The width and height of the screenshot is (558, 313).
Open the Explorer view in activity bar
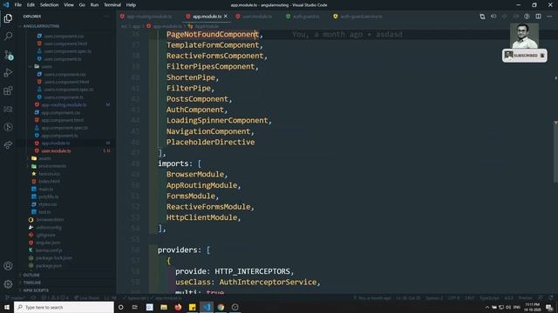coord(8,18)
